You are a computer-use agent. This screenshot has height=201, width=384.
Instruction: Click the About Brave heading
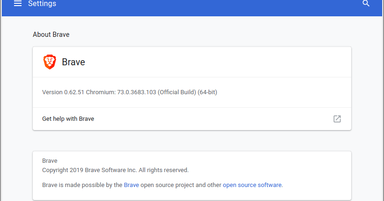tap(51, 35)
